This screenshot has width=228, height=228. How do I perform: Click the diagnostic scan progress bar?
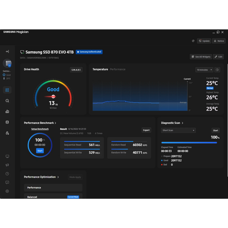[x=189, y=143]
